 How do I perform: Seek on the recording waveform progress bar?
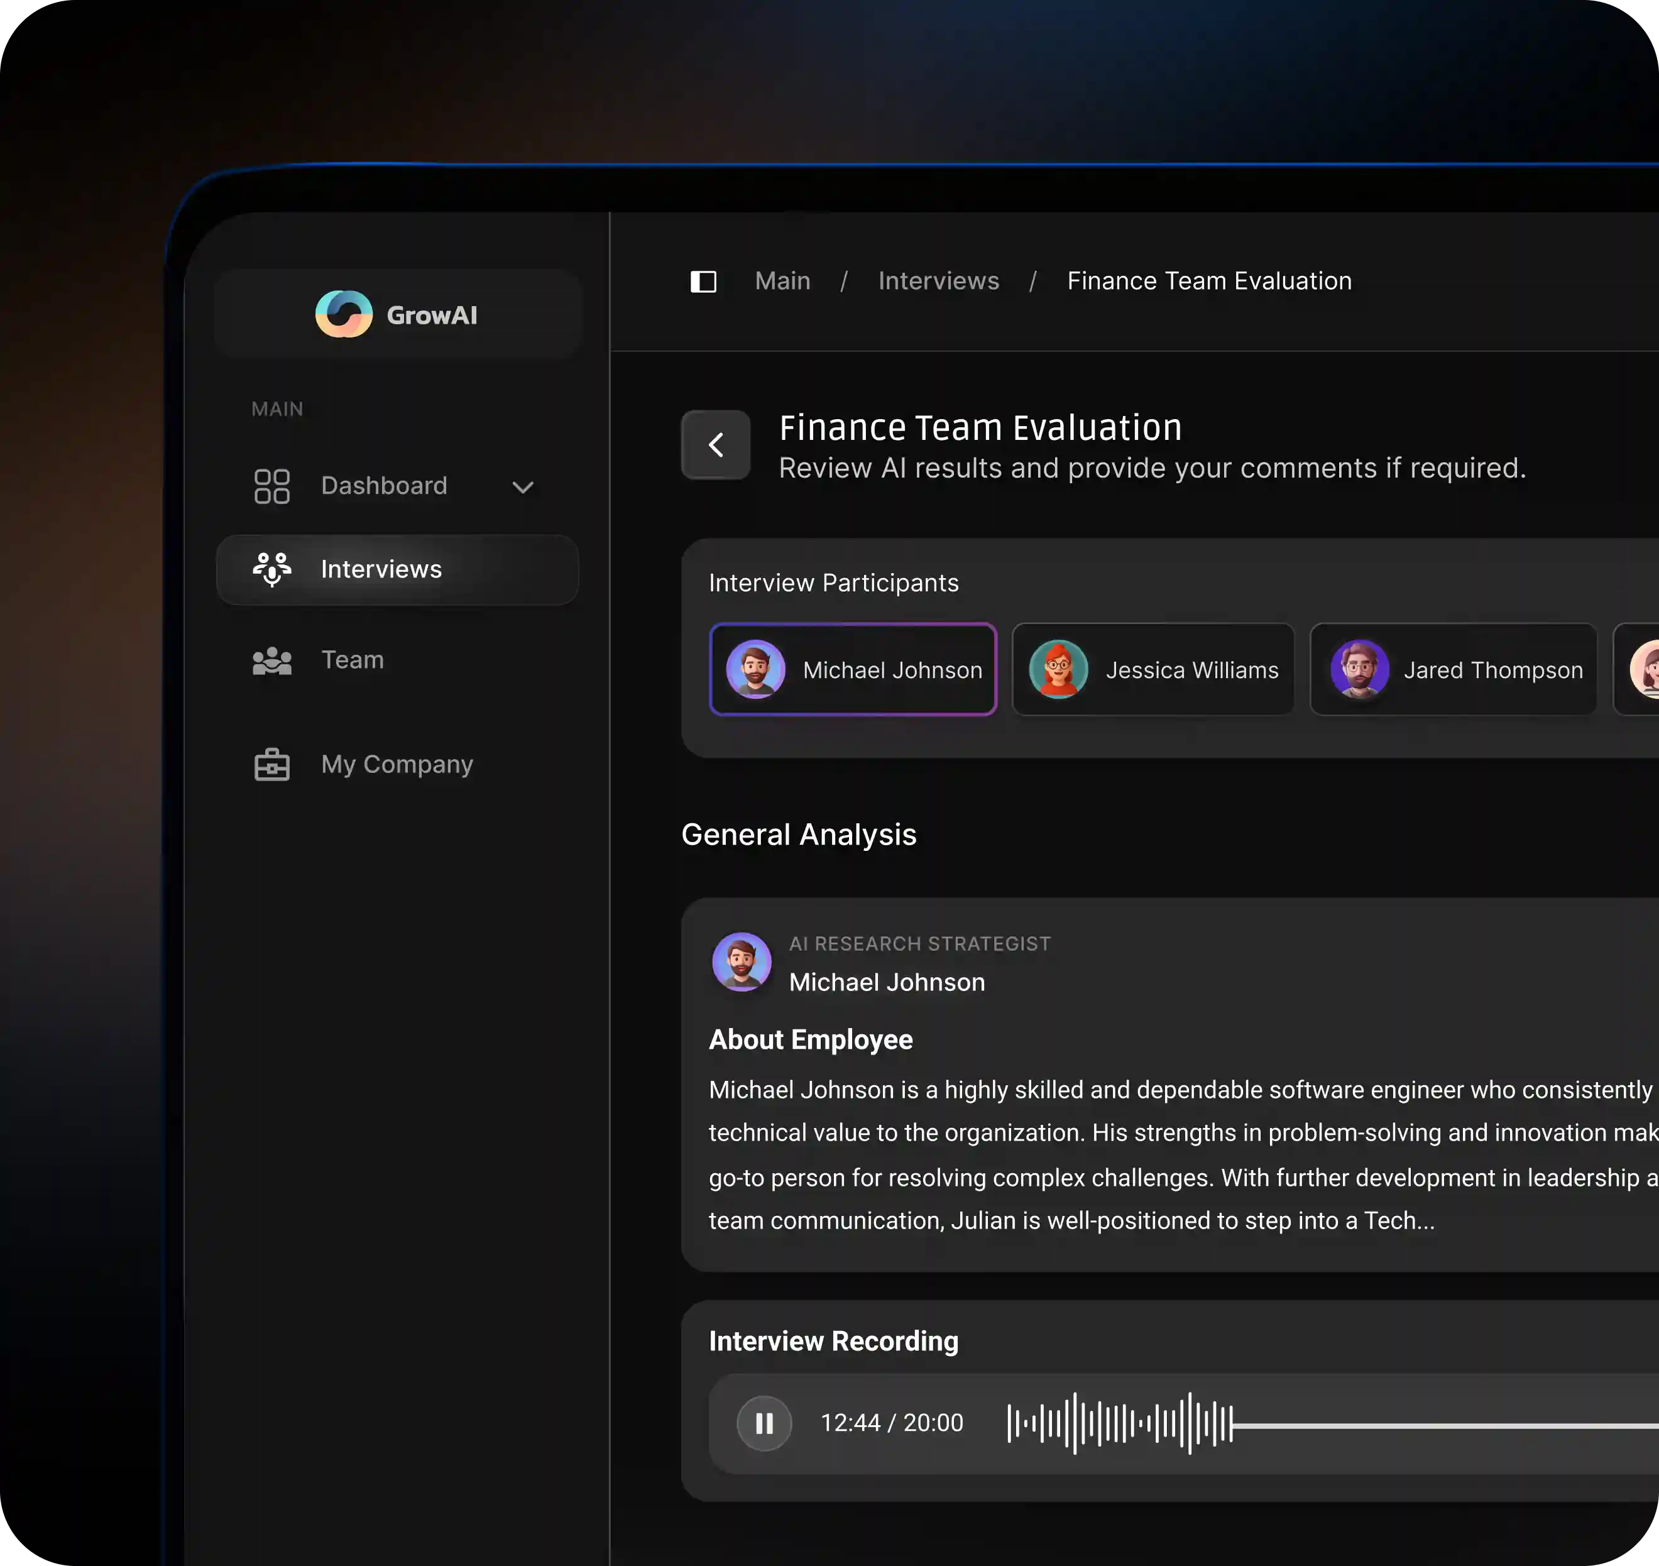[1336, 1425]
